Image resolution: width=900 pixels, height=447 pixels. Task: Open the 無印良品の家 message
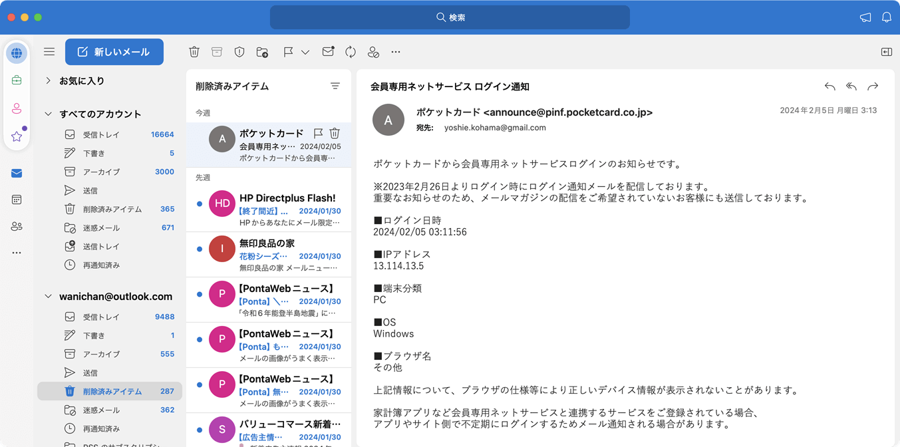(x=269, y=255)
